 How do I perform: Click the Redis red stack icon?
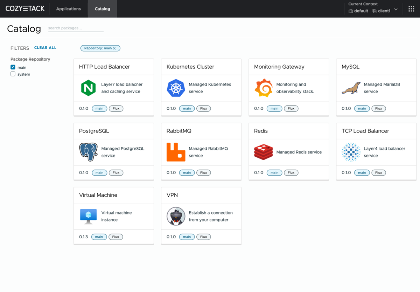tap(263, 152)
